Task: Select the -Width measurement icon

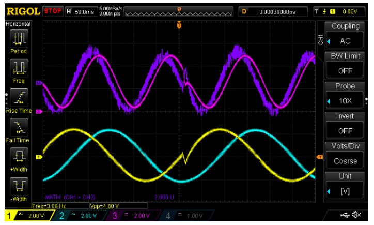Action: (x=18, y=185)
